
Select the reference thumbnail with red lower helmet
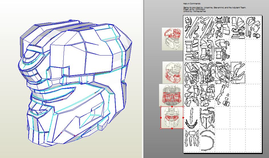(173, 73)
